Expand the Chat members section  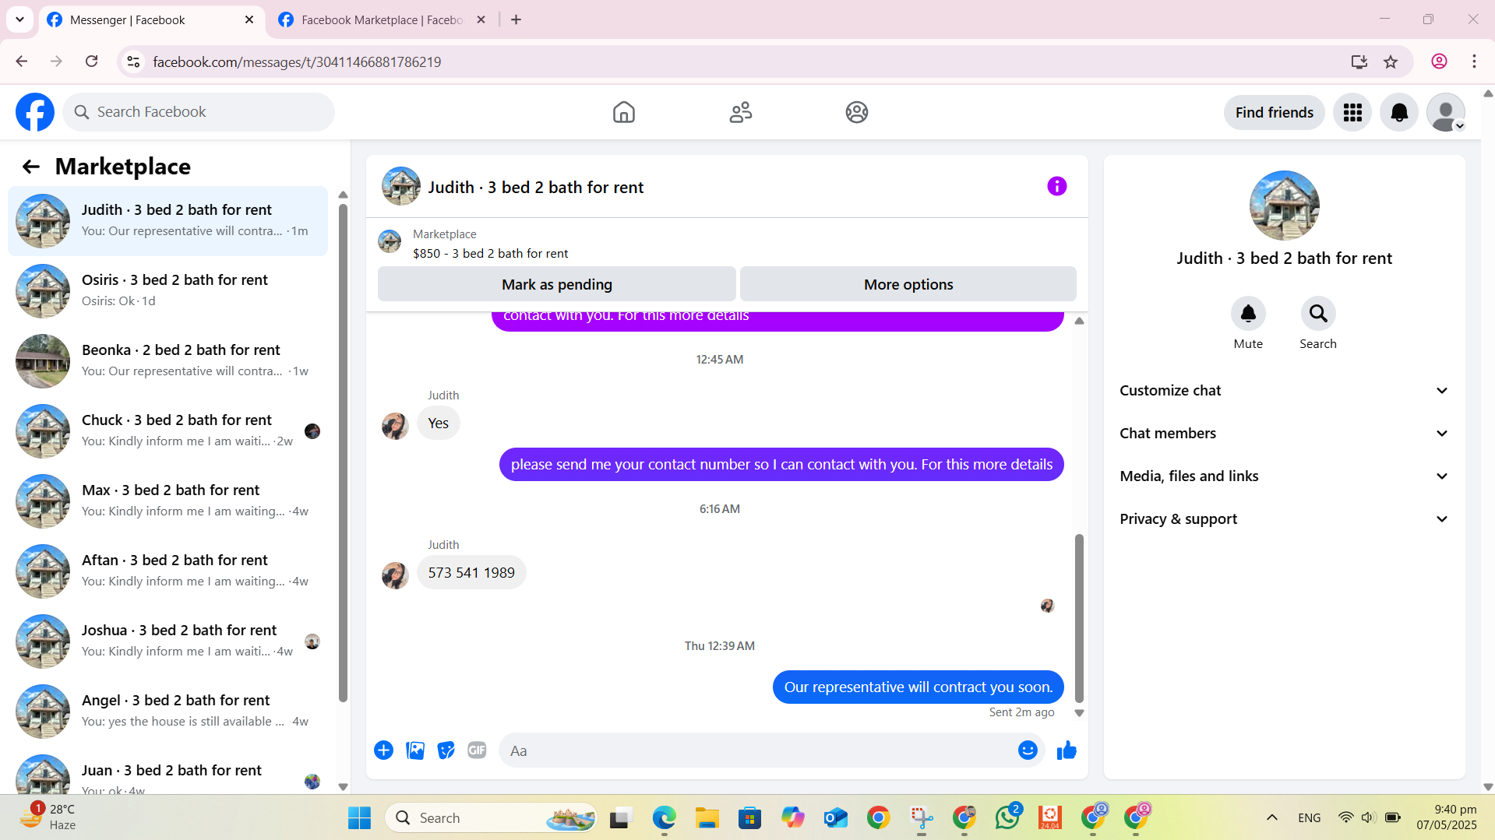1284,434
